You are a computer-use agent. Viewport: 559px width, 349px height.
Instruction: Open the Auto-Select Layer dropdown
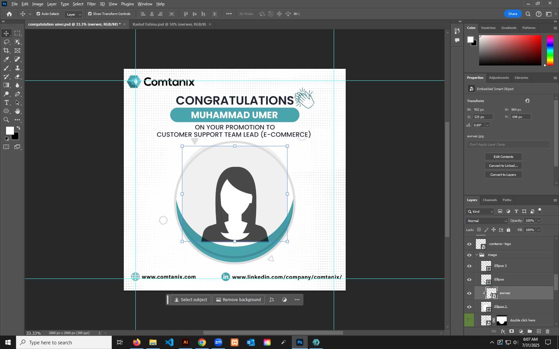pyautogui.click(x=73, y=14)
